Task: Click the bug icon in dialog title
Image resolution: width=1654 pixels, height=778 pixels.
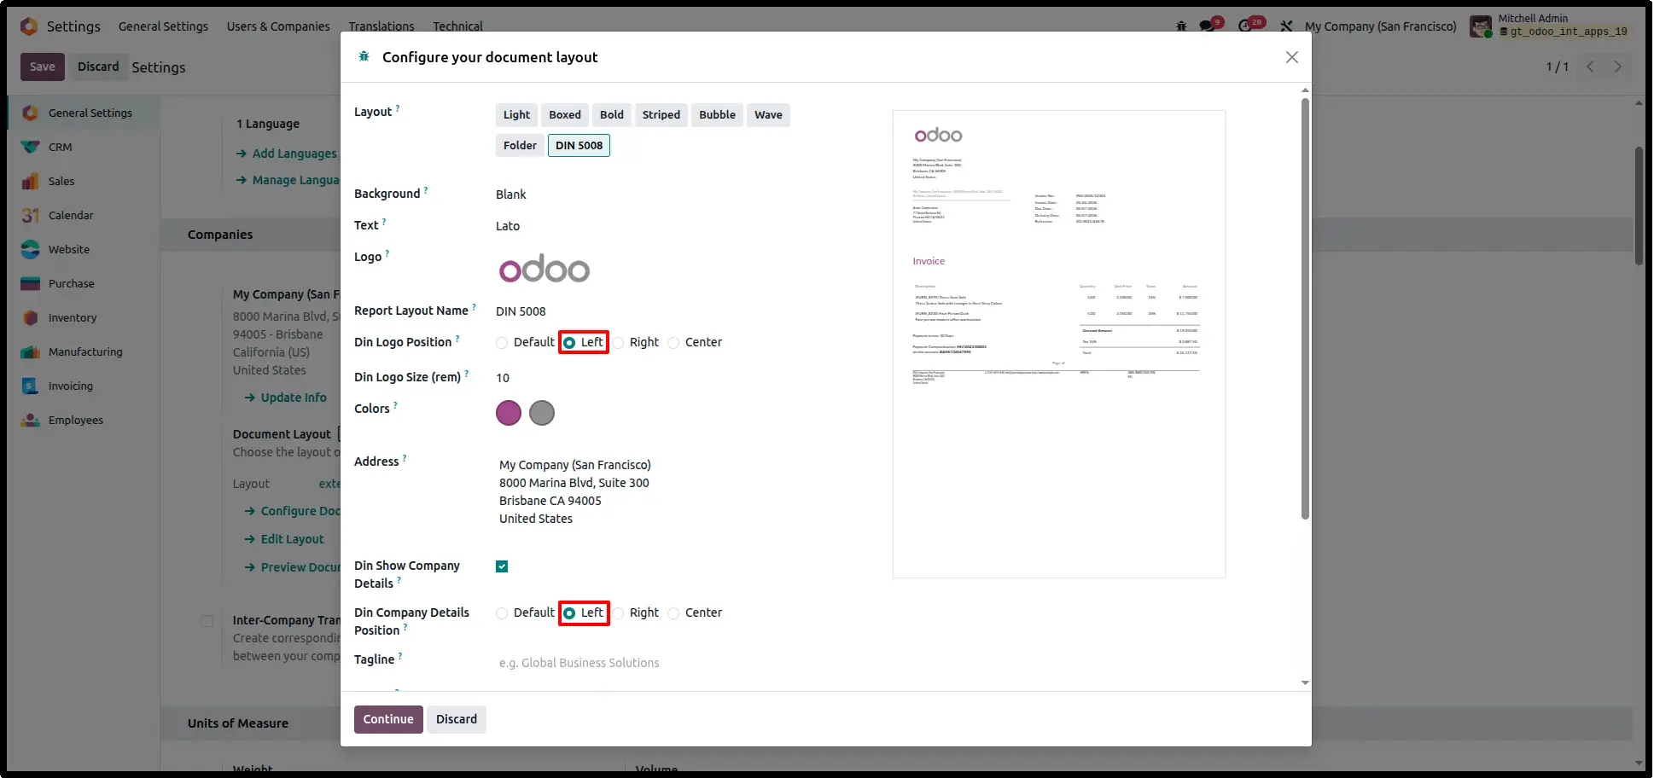Action: 364,56
